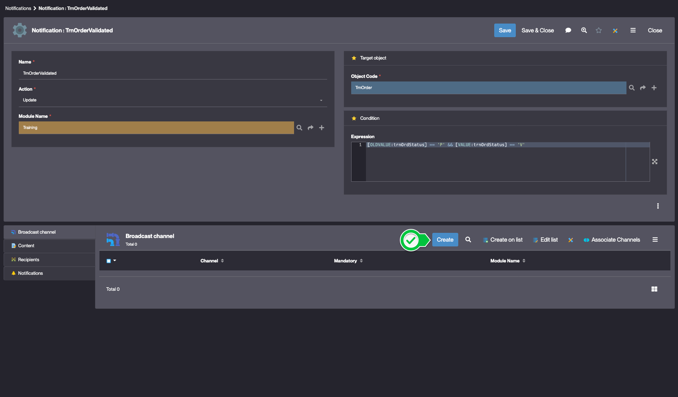Sort by Module Name column

(x=508, y=261)
